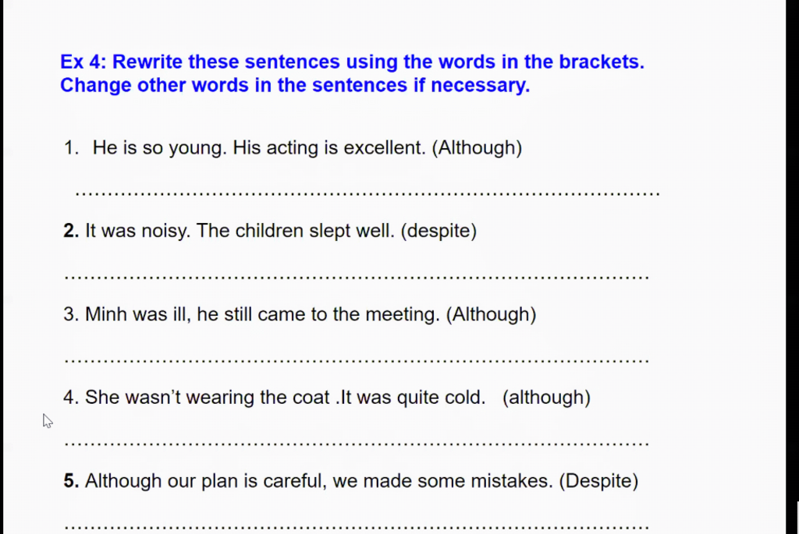Click the sentence 'It was noisy'
Screen dimensions: 799x534
137,231
